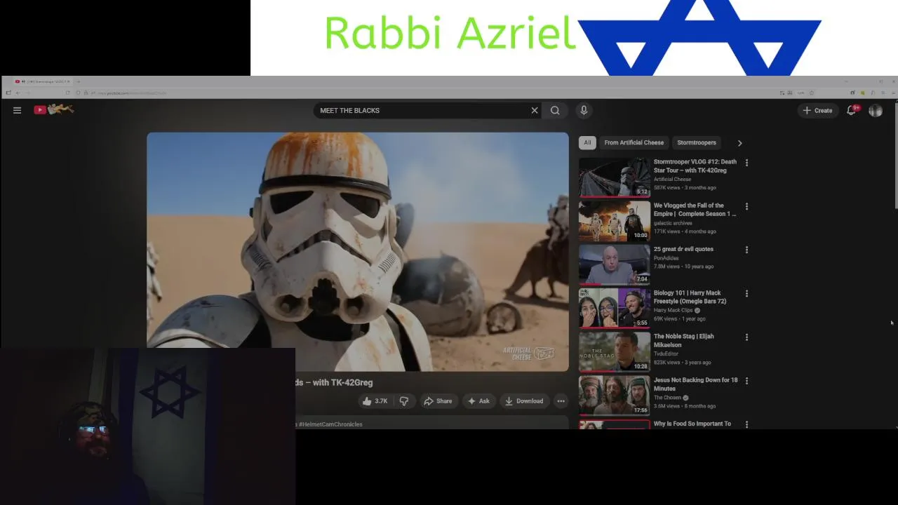The image size is (898, 505).
Task: Open options for We Vlogged the Fall video
Action: (x=746, y=206)
